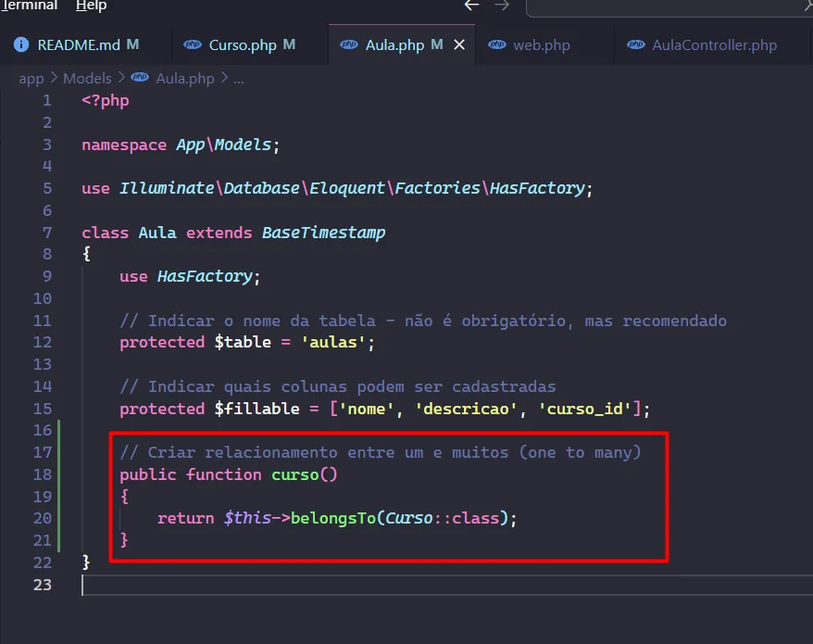Click the info icon on README.md tab
Viewport: 813px width, 644px height.
coord(20,44)
